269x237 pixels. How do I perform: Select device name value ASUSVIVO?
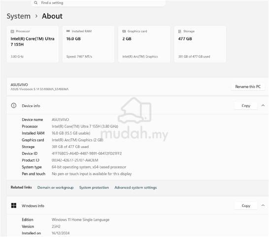61,119
